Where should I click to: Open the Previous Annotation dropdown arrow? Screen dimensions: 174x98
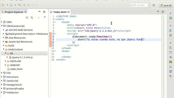(x=15, y=5)
